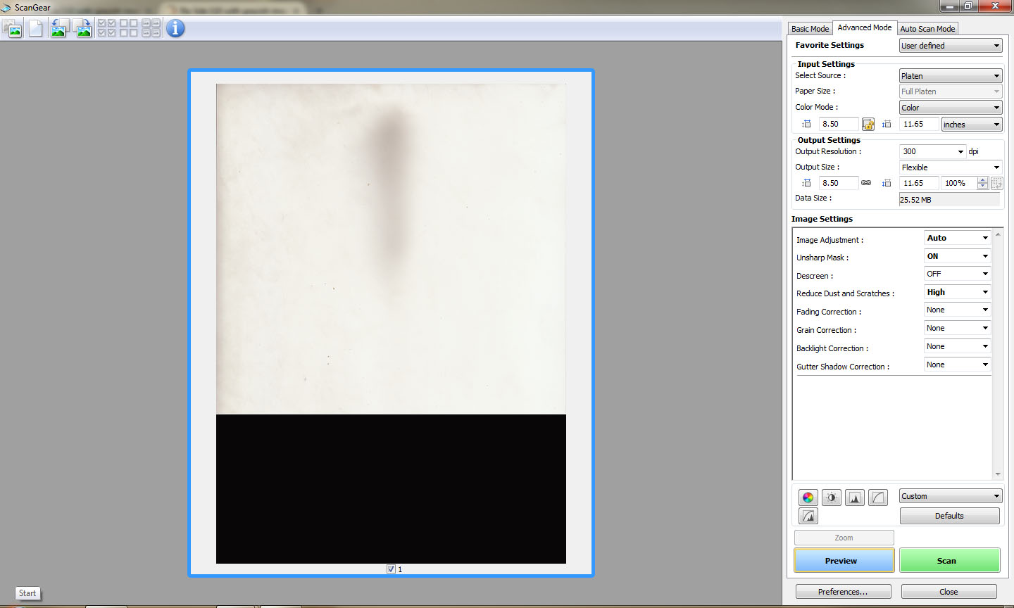1014x608 pixels.
Task: Click the thumbnail view toggle icon in toolbar
Action: point(13,29)
